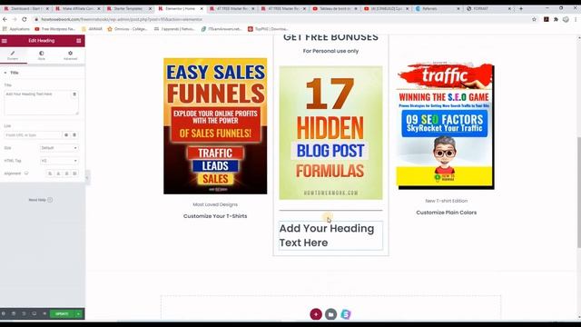
Task: Open the browser profile avatar
Action: 566,19
